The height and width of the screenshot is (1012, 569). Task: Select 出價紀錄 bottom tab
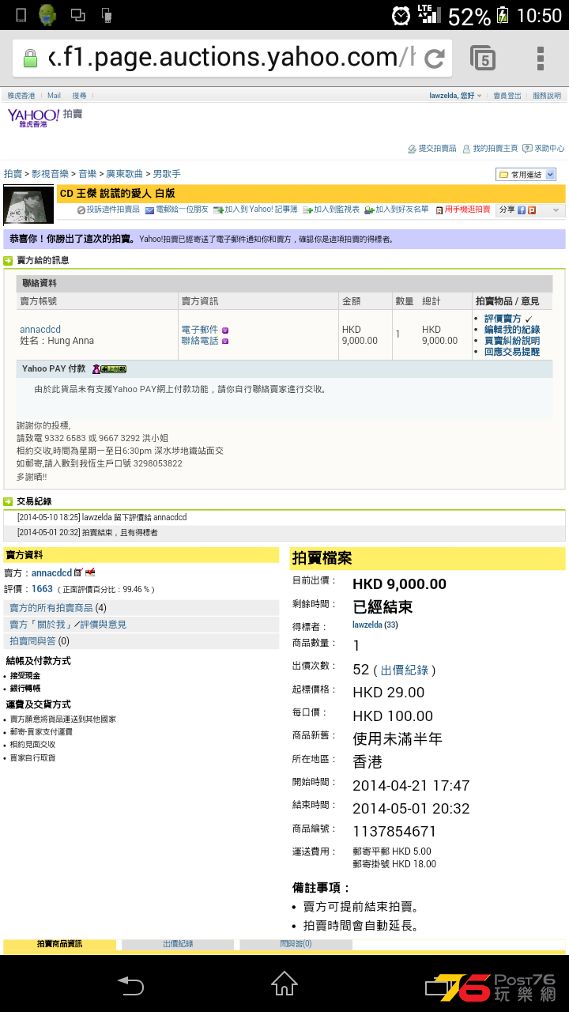pyautogui.click(x=178, y=944)
